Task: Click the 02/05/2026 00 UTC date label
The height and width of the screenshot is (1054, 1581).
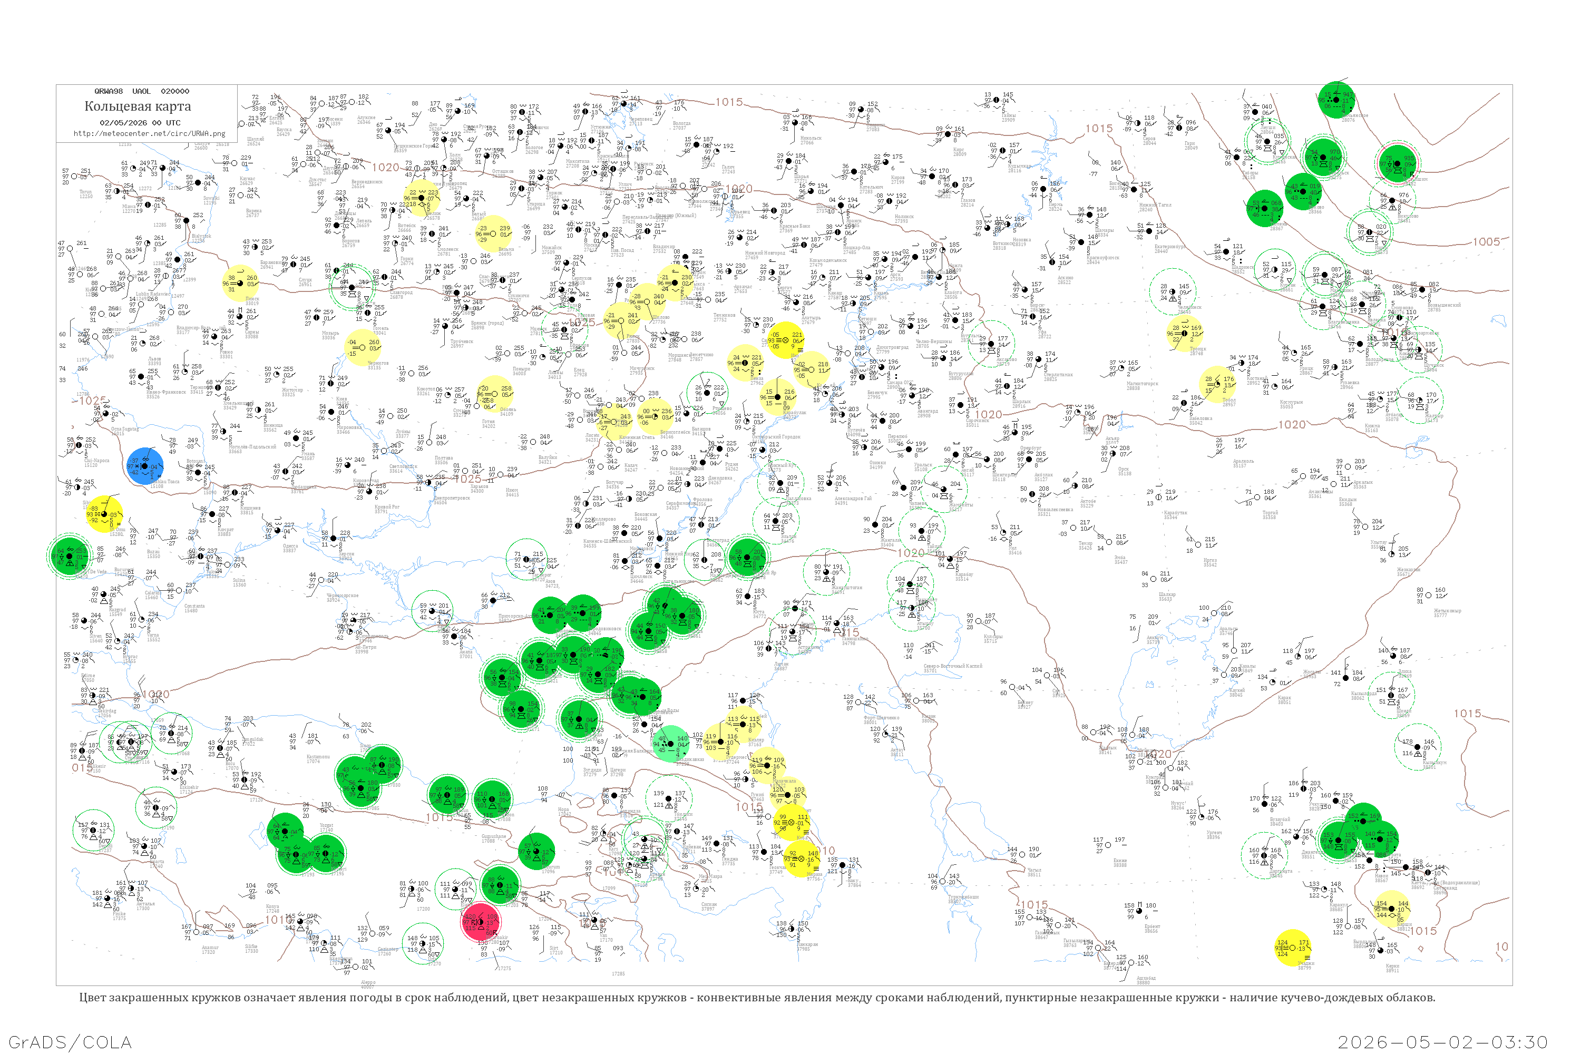Action: 140,122
